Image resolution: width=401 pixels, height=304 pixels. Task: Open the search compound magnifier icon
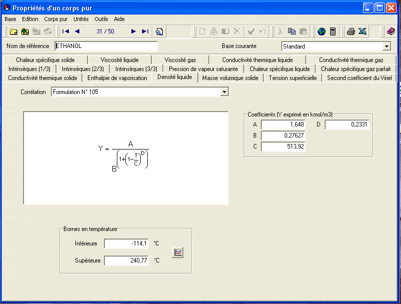coord(159,31)
